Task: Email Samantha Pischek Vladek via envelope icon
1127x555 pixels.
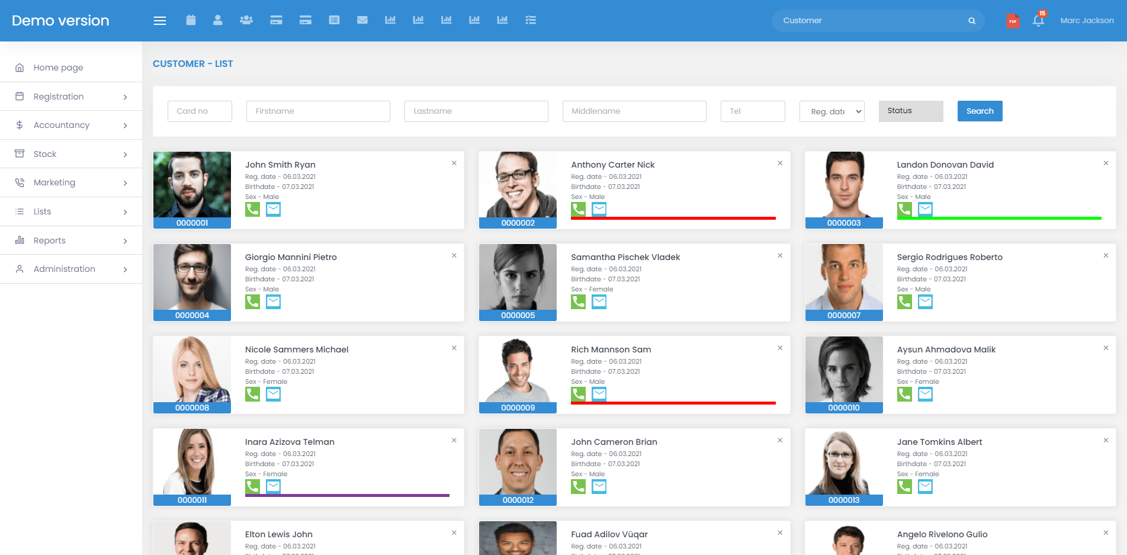Action: 599,301
